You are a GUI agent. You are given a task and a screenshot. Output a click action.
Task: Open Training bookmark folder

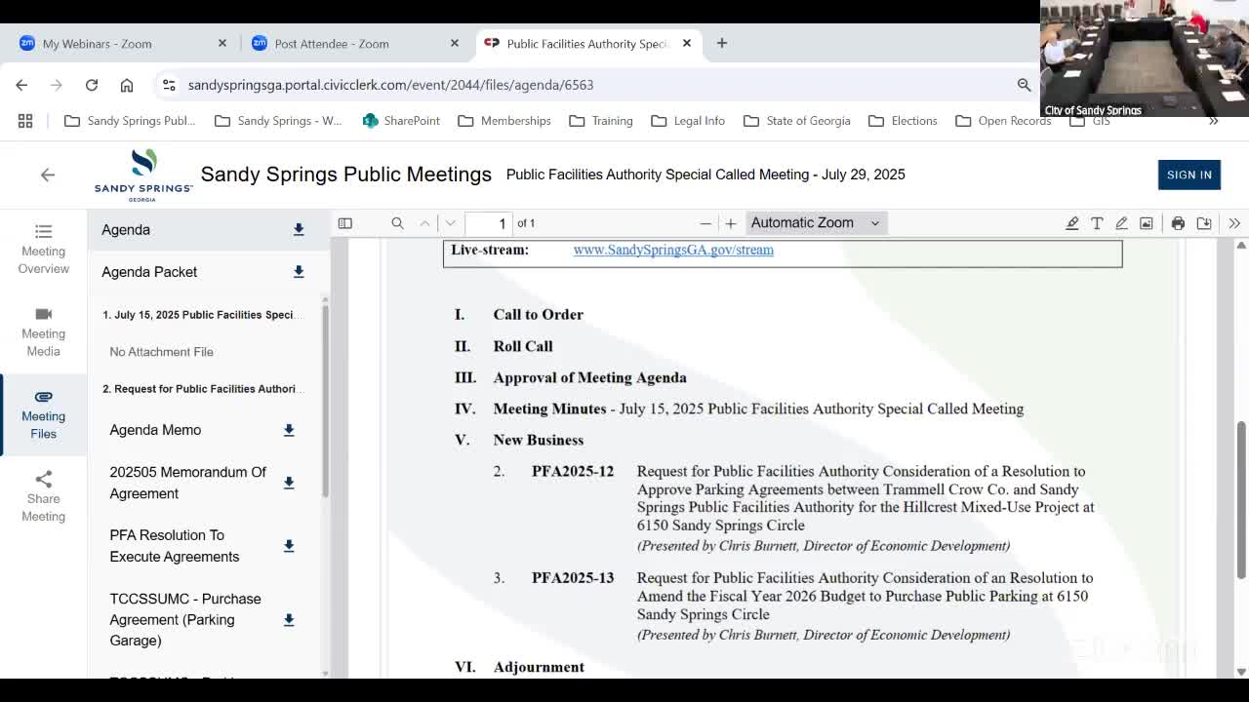(x=601, y=121)
